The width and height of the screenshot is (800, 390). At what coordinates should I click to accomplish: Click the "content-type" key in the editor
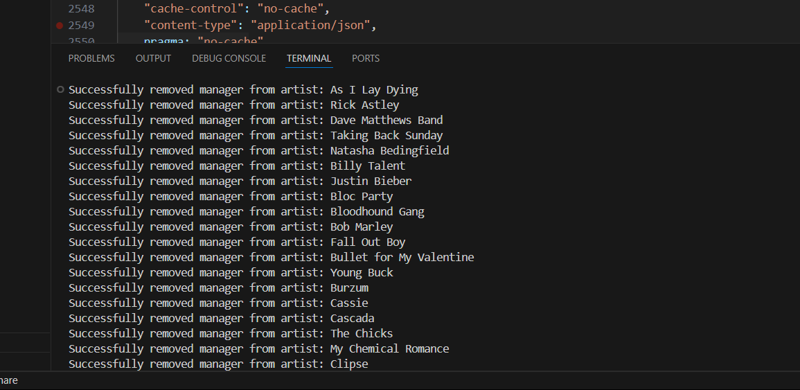point(191,26)
